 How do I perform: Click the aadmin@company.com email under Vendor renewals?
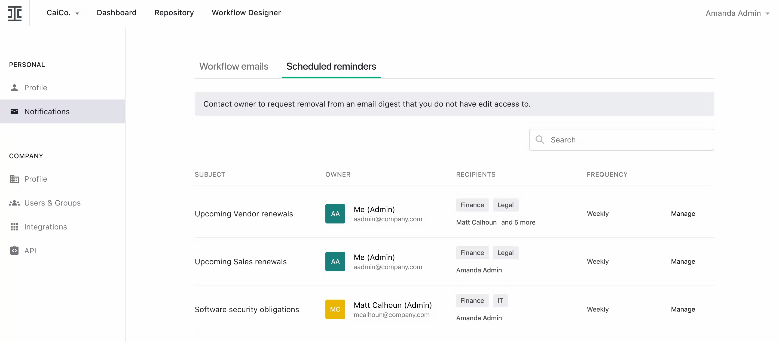pyautogui.click(x=388, y=219)
